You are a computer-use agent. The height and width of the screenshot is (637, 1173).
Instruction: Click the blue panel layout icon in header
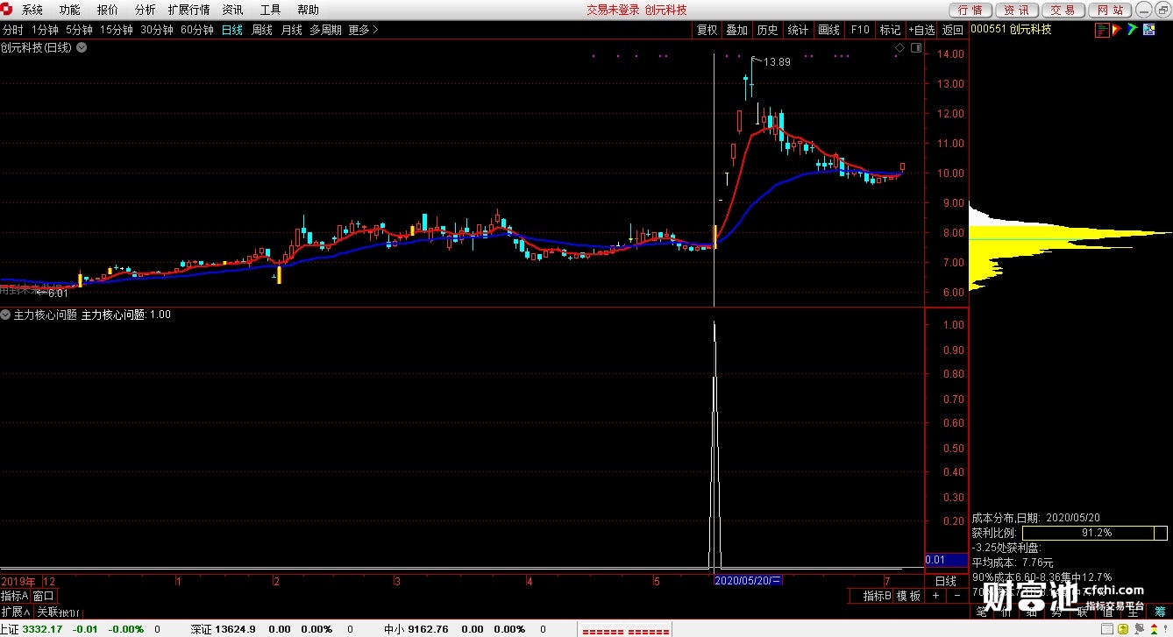coord(1148,30)
